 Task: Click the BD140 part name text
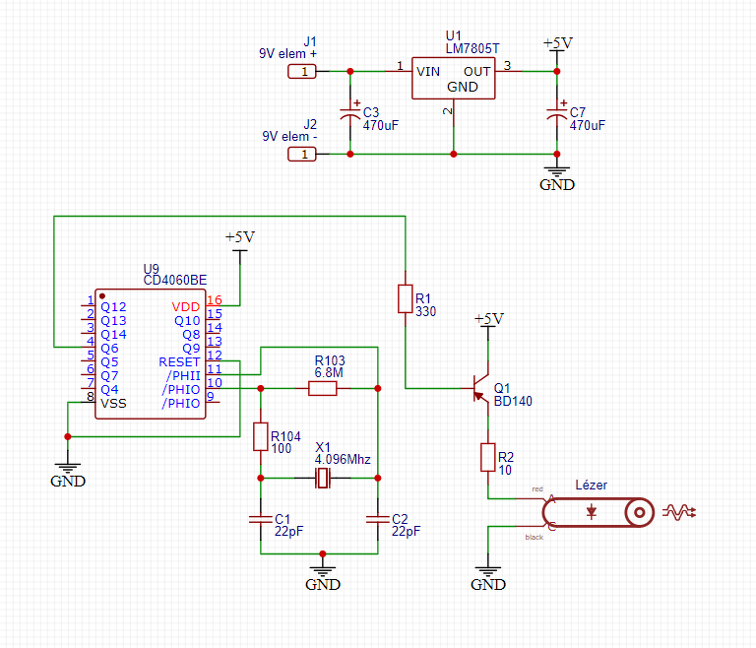coord(513,402)
